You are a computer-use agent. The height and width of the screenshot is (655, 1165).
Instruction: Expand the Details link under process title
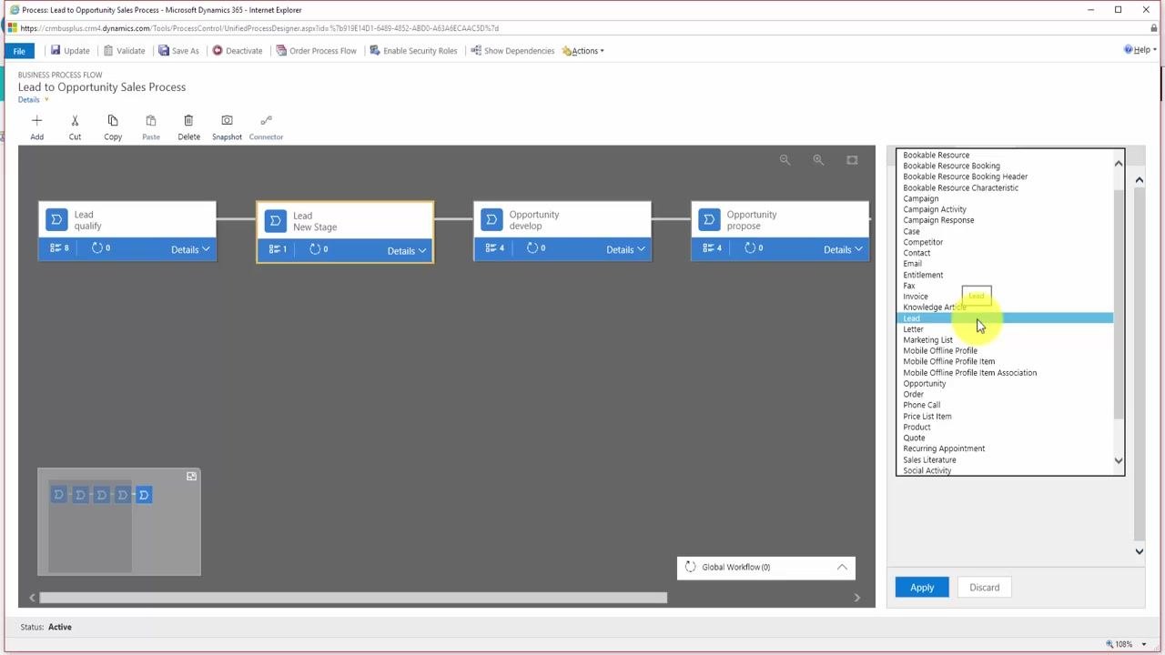[33, 100]
